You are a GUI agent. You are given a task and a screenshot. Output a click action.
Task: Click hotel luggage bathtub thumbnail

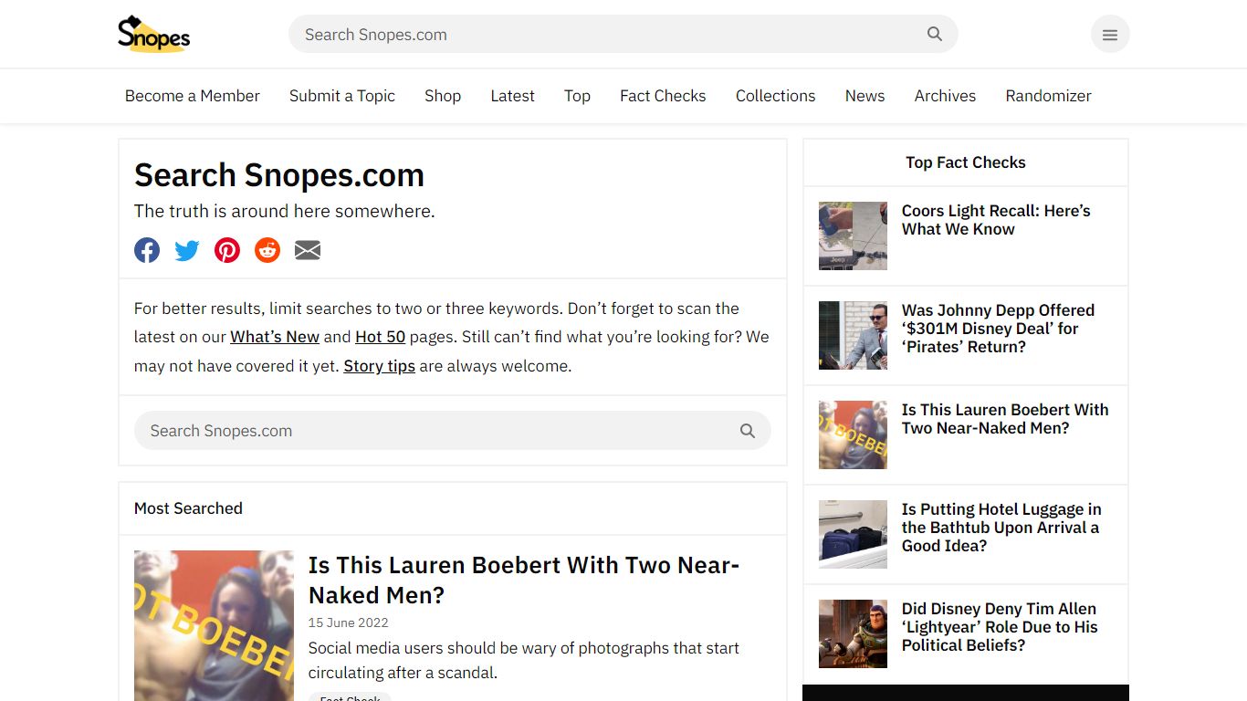[x=853, y=534]
